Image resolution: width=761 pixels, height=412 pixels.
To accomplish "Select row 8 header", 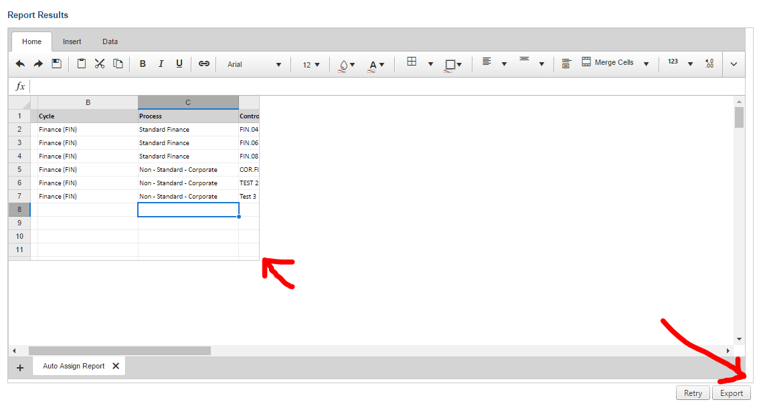I will pos(19,209).
